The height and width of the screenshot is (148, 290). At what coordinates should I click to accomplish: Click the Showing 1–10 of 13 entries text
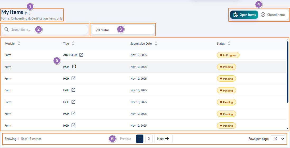click(23, 139)
